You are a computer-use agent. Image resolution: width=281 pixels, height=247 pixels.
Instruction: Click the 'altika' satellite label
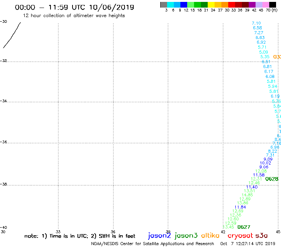[x=210, y=236]
